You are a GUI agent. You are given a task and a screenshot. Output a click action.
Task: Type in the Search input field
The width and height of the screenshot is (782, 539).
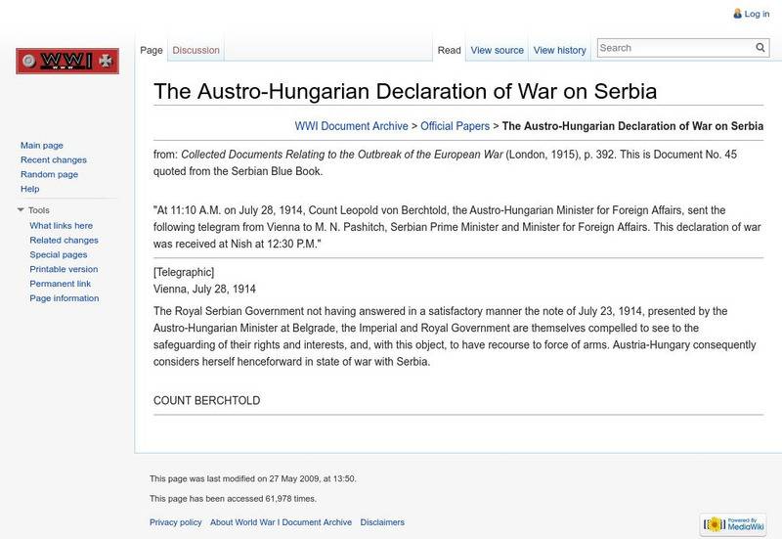tap(674, 48)
